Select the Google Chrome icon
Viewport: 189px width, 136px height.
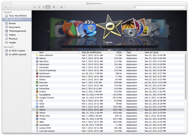pyautogui.click(x=37, y=98)
